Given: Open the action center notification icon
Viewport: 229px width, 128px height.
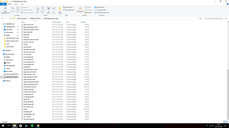Looking at the screenshot, I should pos(225,126).
